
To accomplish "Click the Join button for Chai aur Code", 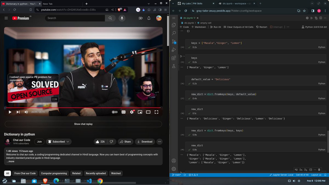I will tap(39, 142).
